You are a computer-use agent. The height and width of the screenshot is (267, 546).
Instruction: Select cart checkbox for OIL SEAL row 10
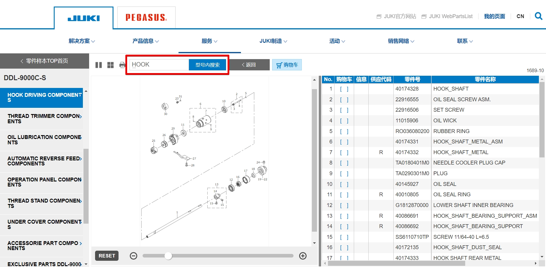click(x=344, y=184)
